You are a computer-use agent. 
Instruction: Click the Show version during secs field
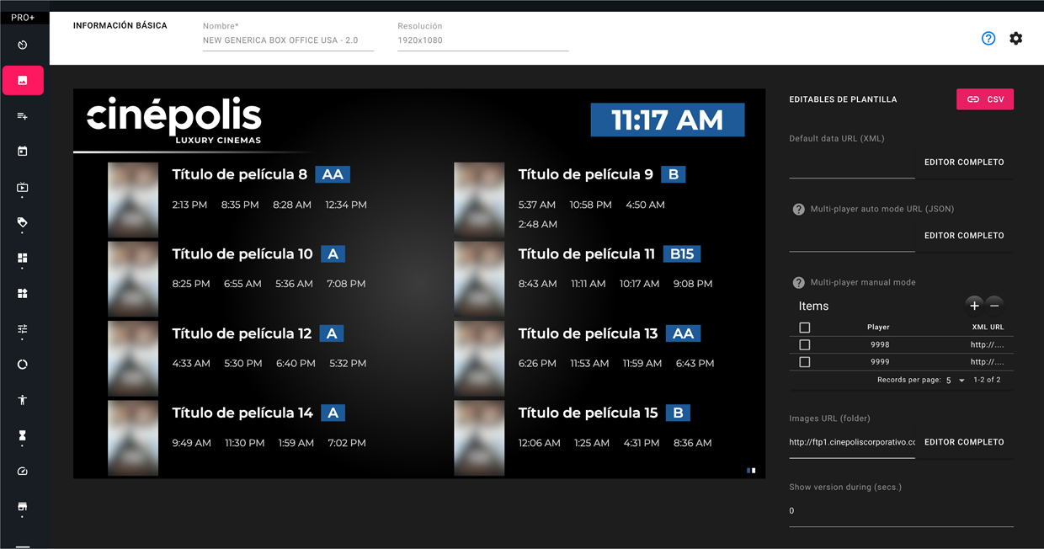click(901, 511)
